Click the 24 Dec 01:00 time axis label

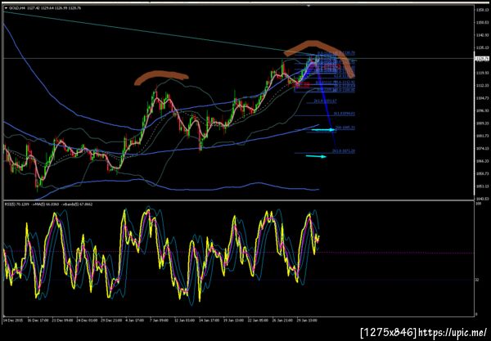click(x=88, y=321)
